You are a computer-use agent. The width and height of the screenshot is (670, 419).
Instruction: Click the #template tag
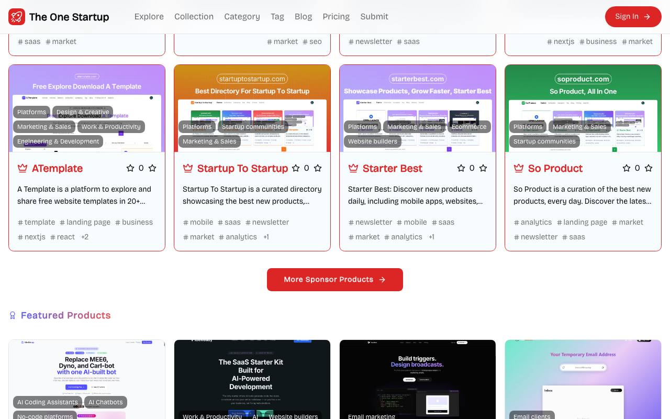tap(36, 222)
